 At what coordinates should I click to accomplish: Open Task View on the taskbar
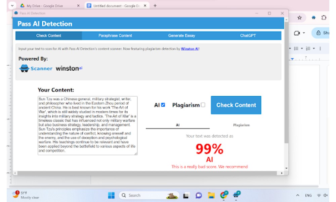point(186,195)
